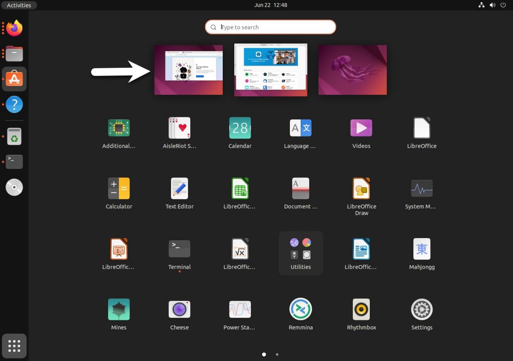The image size is (513, 361).
Task: Launch LibreOffice Writer
Action: 361,254
